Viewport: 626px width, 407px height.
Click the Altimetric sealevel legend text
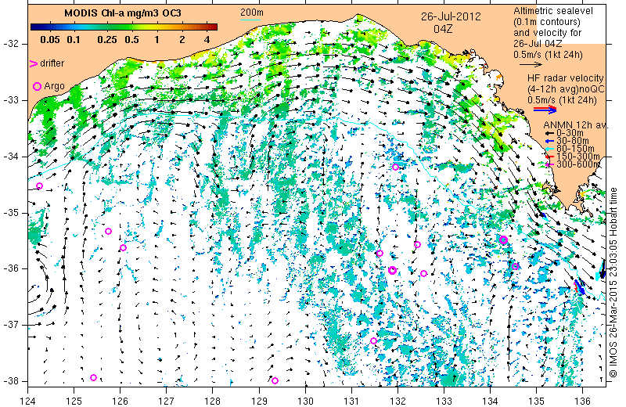pos(553,11)
